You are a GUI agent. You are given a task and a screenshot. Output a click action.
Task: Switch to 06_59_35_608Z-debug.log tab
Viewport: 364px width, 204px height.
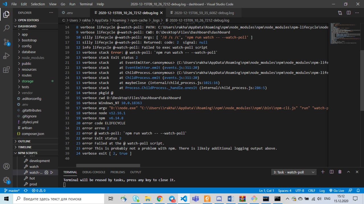pyautogui.click(x=204, y=13)
